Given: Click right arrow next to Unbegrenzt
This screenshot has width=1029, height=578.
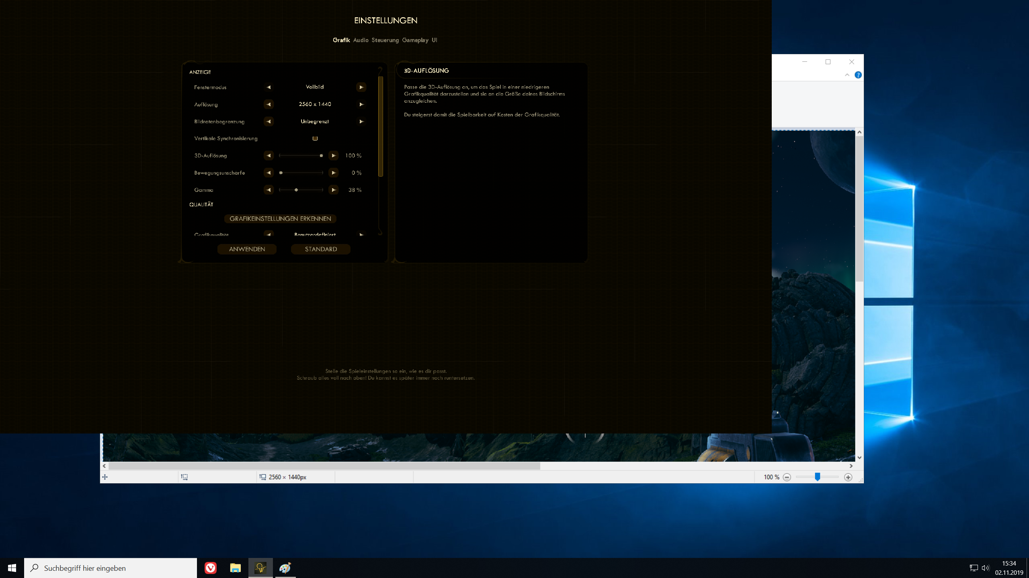Looking at the screenshot, I should [361, 122].
